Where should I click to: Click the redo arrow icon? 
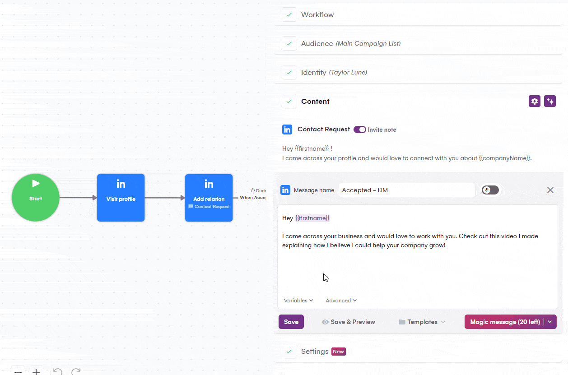[76, 371]
